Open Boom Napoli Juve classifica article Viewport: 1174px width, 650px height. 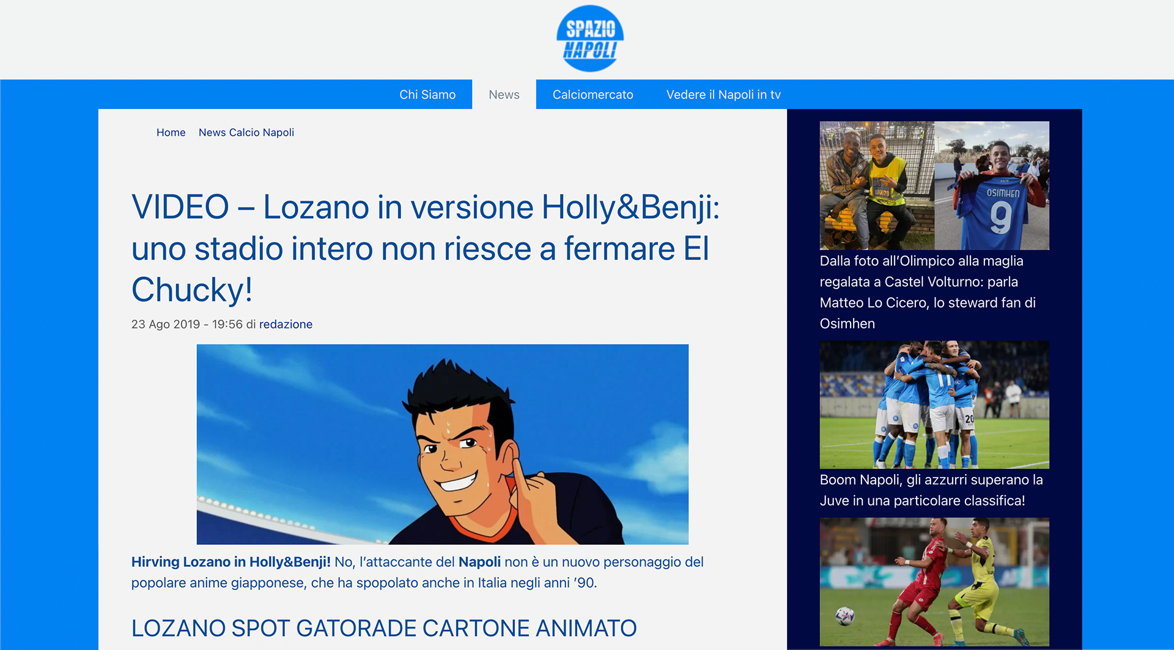point(931,490)
